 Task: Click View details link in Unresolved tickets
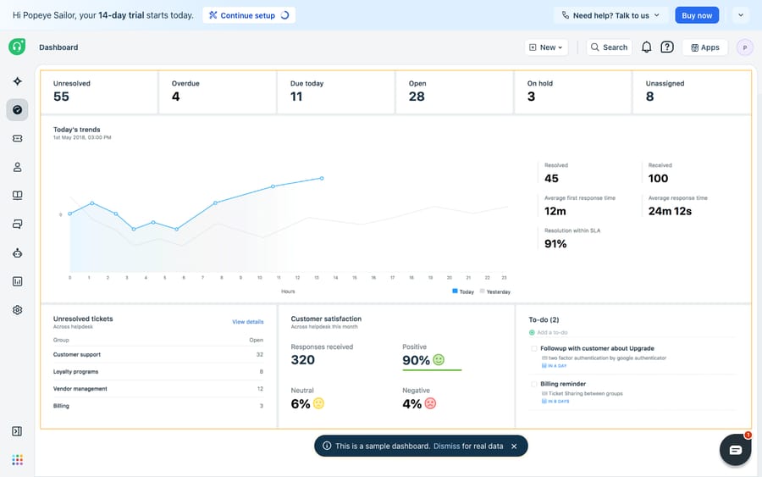(x=248, y=322)
